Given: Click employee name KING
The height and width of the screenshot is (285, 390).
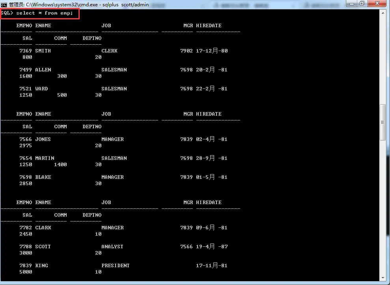Looking at the screenshot, I should pyautogui.click(x=41, y=265).
